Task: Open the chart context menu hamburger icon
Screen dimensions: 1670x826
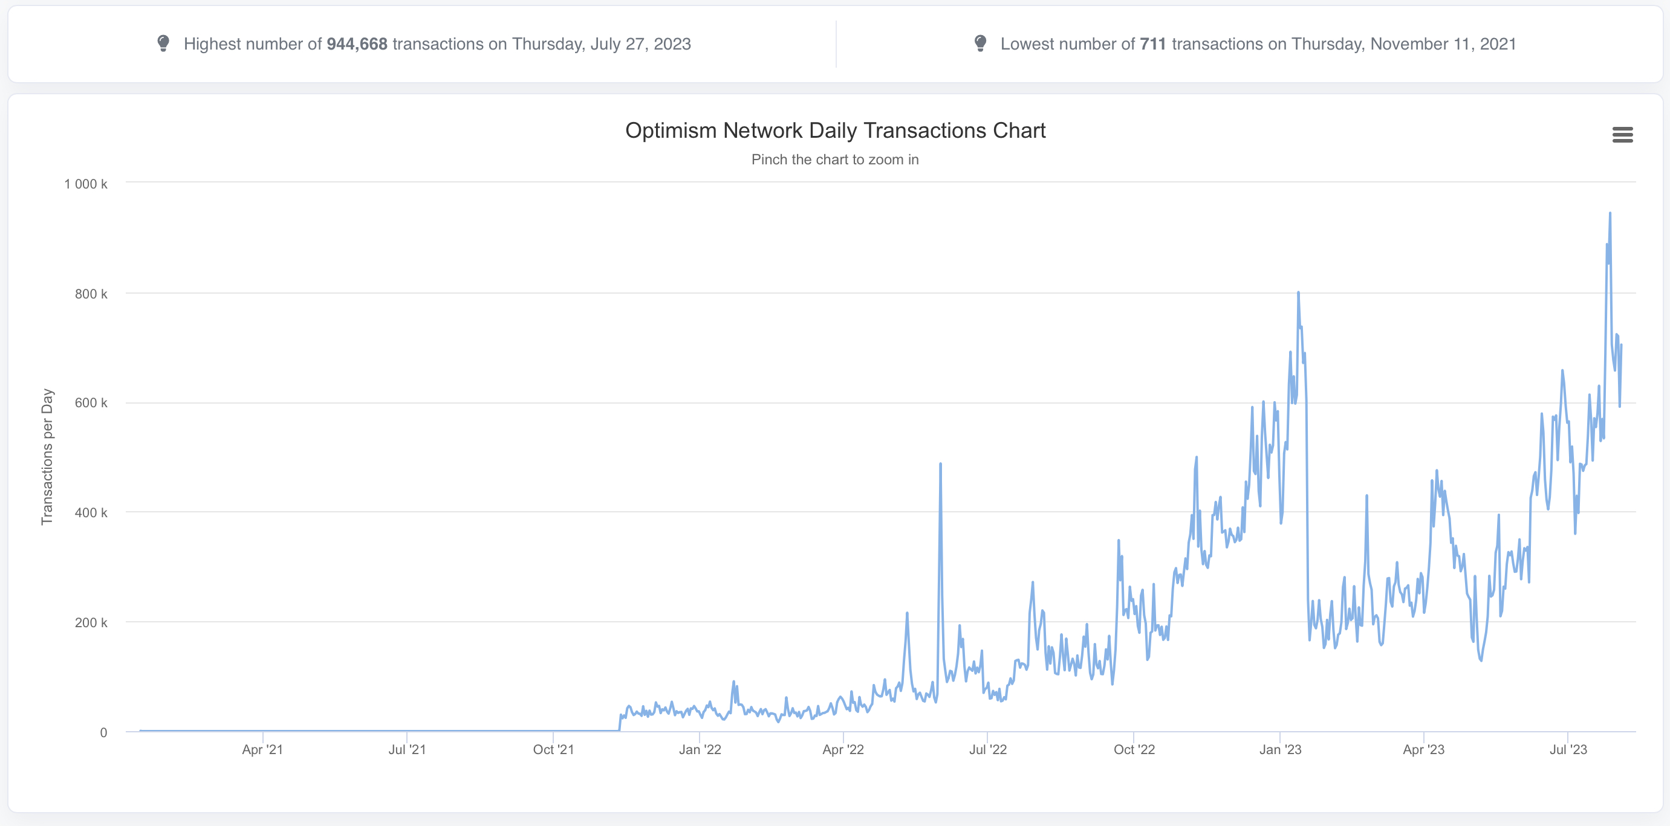Action: coord(1622,135)
